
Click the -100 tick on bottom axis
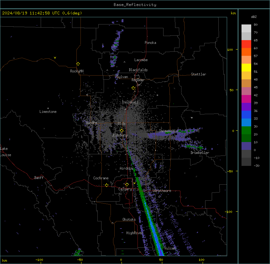point(39,260)
